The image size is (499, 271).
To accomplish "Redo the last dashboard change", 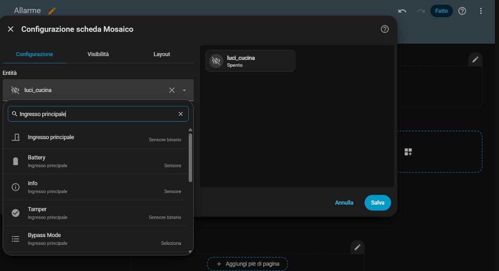I will [421, 11].
